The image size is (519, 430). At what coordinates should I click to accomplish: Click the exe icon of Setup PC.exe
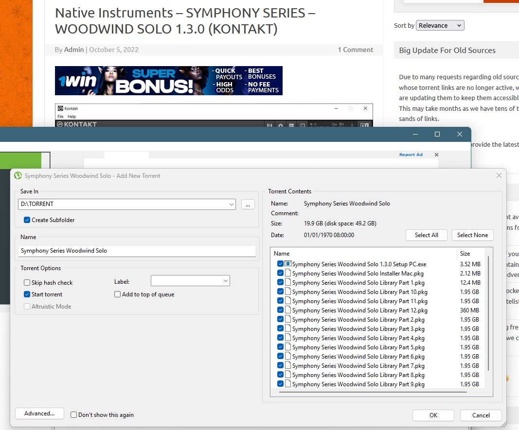coord(288,264)
